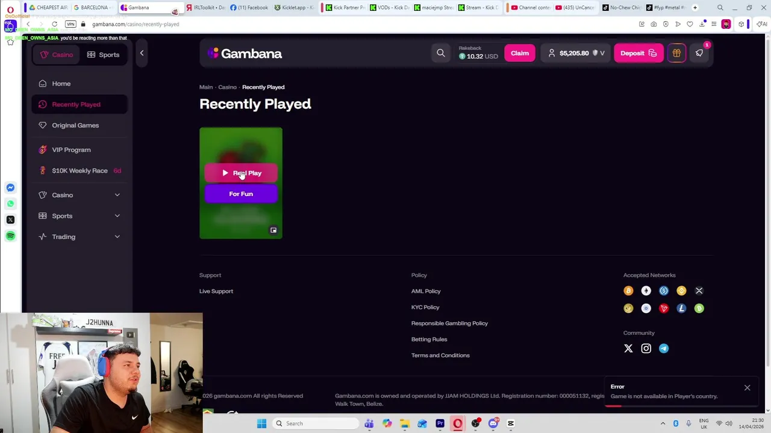Open Spotify in Opera sidebar
The height and width of the screenshot is (433, 771).
[10, 236]
